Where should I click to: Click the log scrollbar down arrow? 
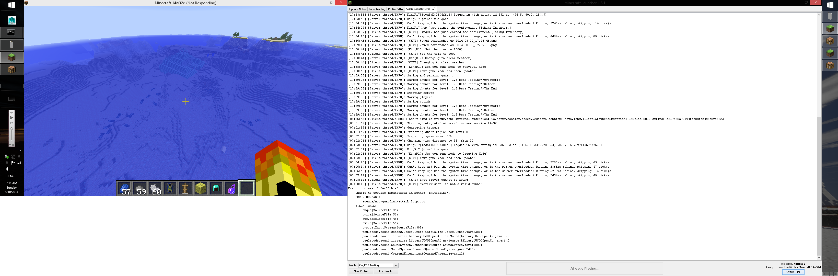coord(819,258)
